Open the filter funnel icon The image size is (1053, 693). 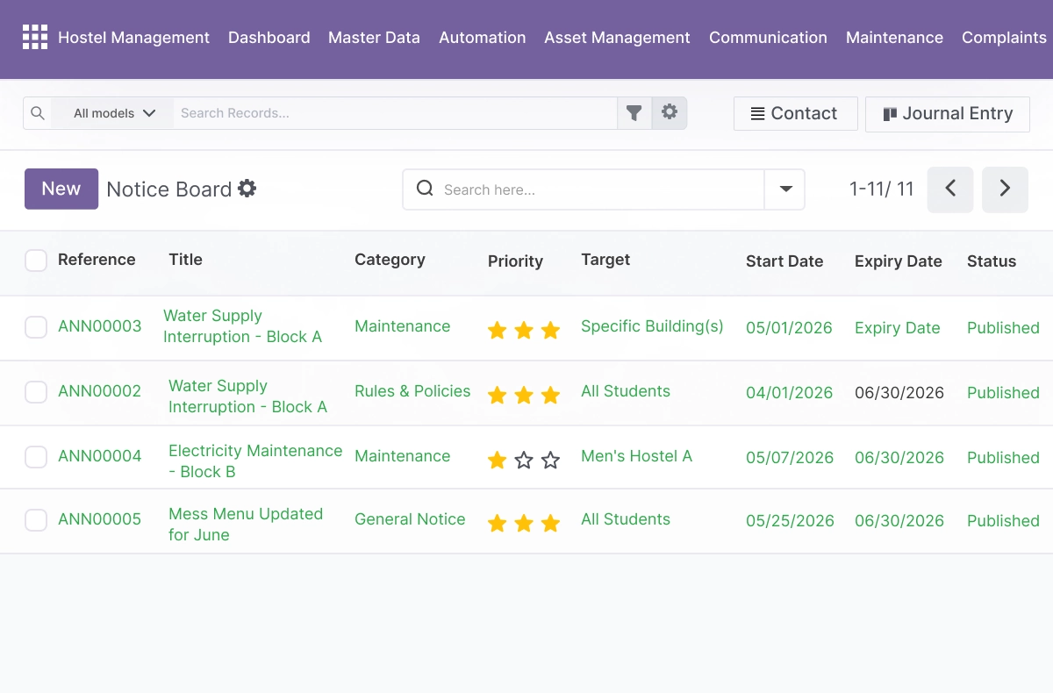(634, 113)
